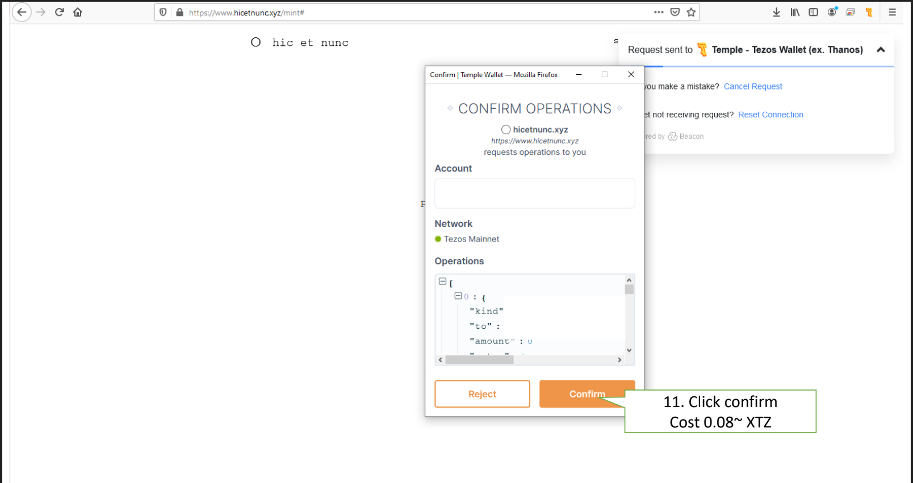Click the Account field box
This screenshot has height=483, width=913.
click(535, 193)
